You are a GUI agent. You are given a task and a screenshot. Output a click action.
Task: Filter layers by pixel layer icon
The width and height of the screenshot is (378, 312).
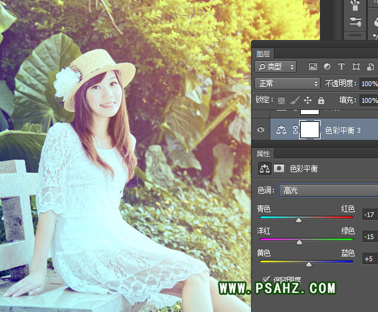pos(312,66)
